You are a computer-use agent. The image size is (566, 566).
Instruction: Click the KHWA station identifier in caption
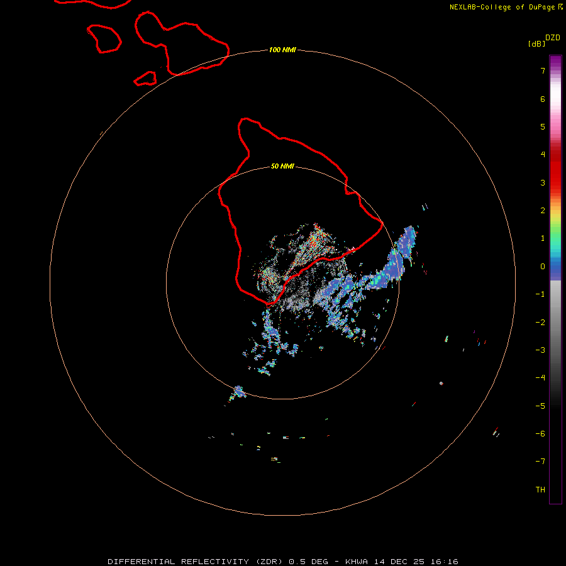(357, 562)
